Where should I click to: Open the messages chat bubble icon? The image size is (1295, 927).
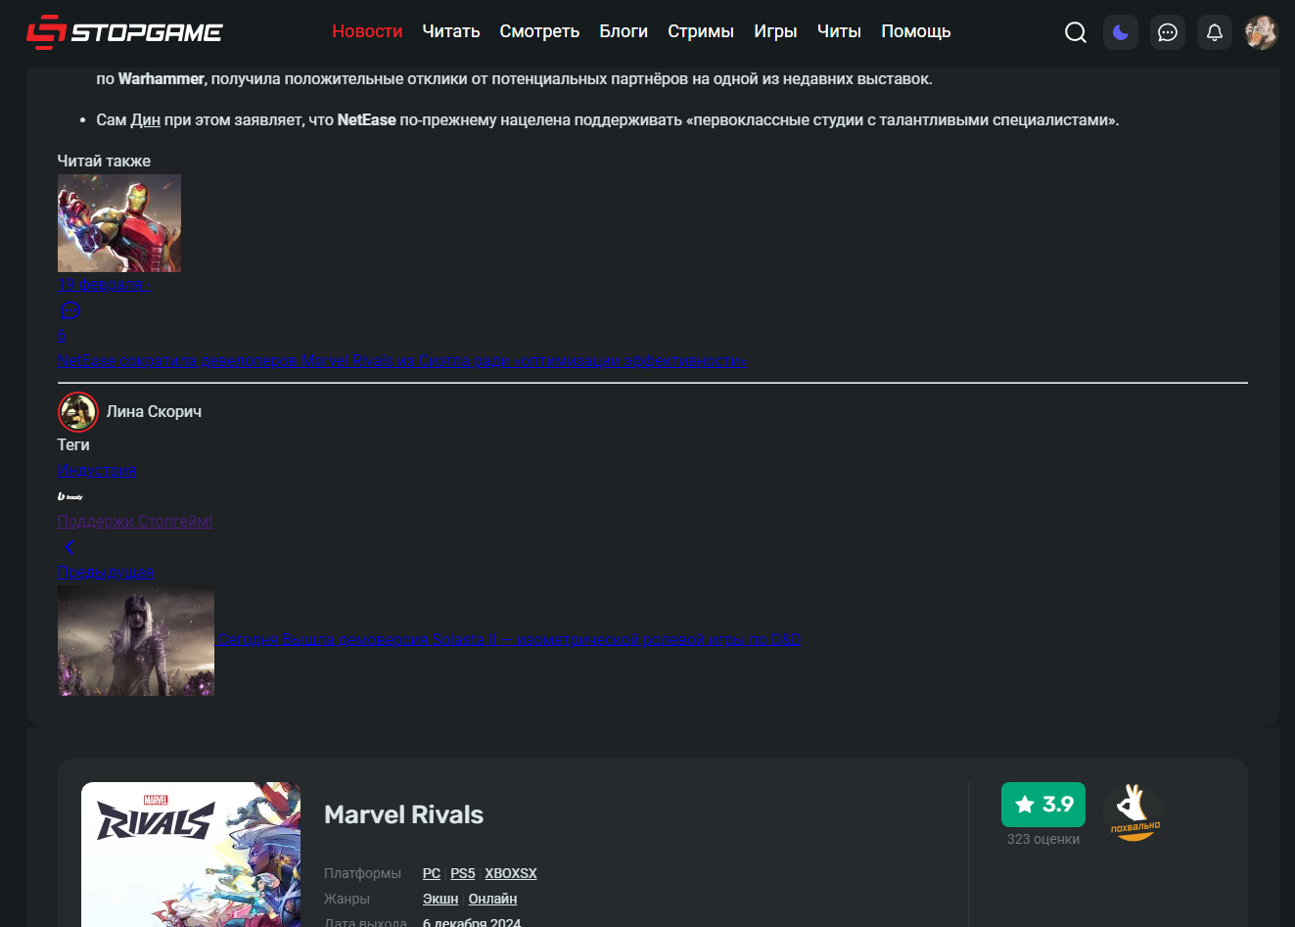(x=1168, y=32)
